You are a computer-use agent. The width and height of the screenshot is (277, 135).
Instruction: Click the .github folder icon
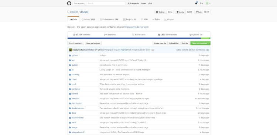point(70,55)
